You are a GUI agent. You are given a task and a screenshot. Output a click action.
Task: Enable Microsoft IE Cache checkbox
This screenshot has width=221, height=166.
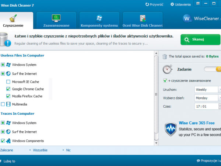point(8,82)
